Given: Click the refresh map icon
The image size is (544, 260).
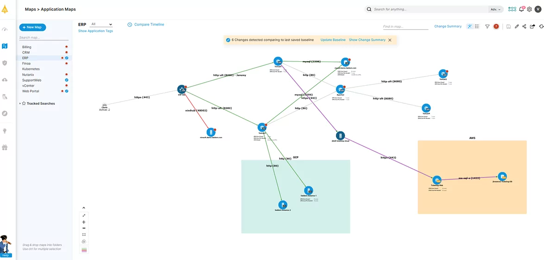Looking at the screenshot, I should click(541, 26).
